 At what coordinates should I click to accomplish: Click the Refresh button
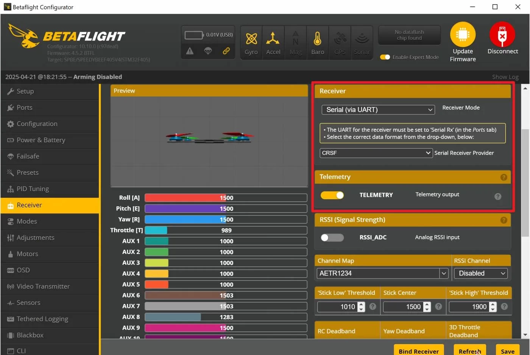coord(470,350)
